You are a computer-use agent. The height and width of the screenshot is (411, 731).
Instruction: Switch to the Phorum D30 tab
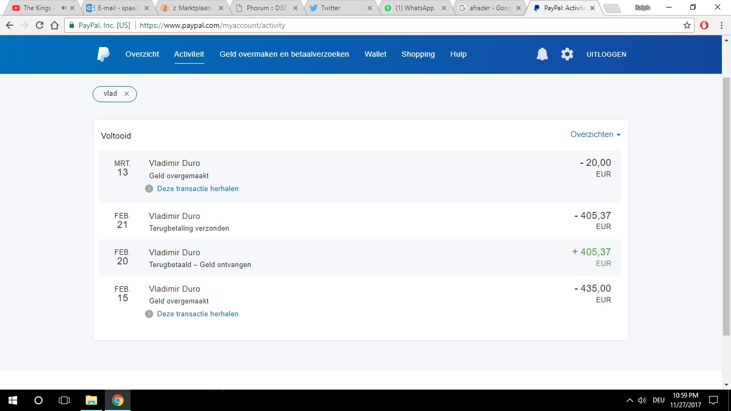266,8
